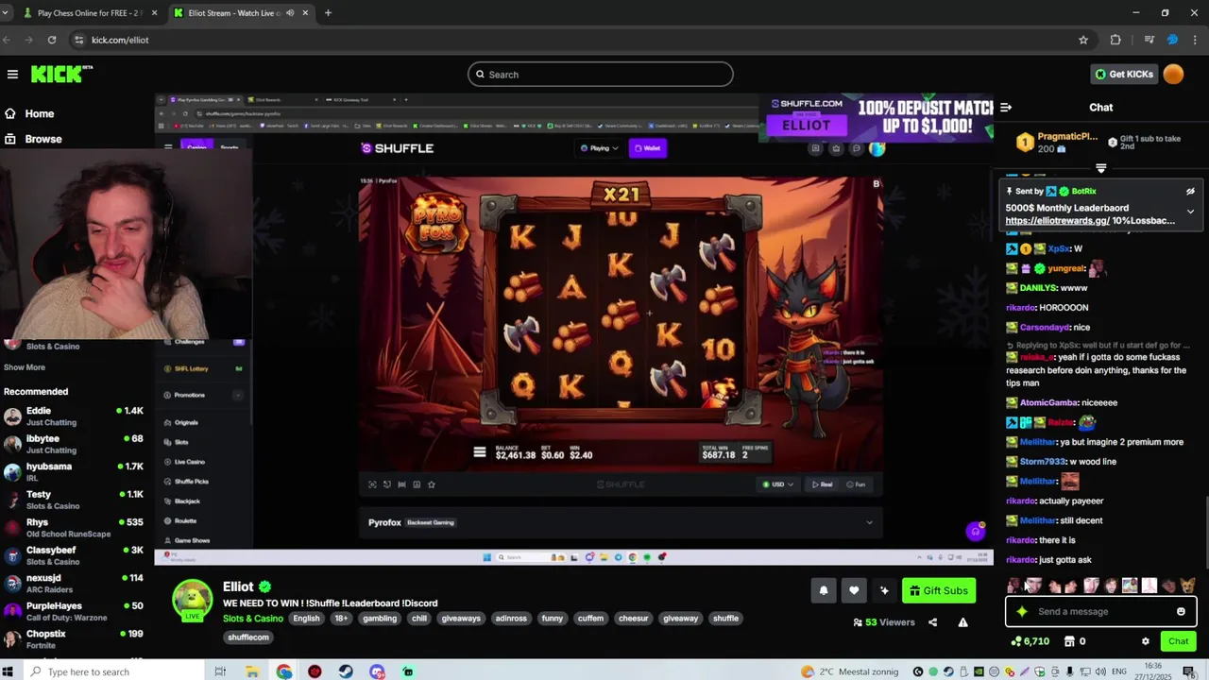1209x680 pixels.
Task: Click the Send a message field
Action: coord(1100,611)
